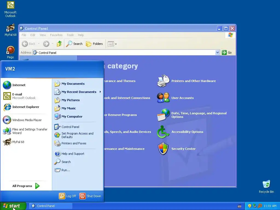Click Windows flag logo in Control Panel
Viewport: 280px width, 210px height.
coord(230,35)
